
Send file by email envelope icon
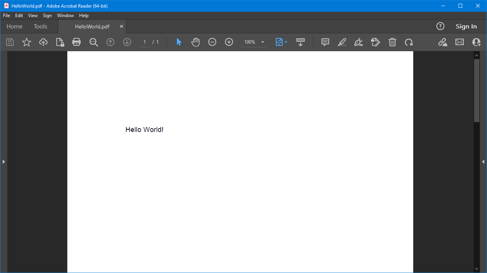tap(460, 42)
